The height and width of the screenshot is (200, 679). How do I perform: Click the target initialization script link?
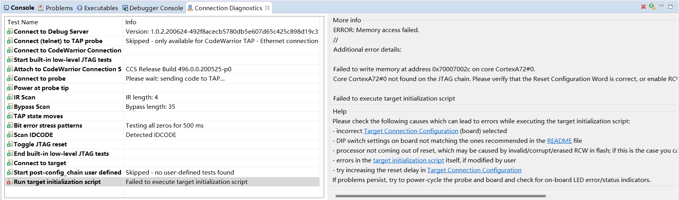point(408,160)
